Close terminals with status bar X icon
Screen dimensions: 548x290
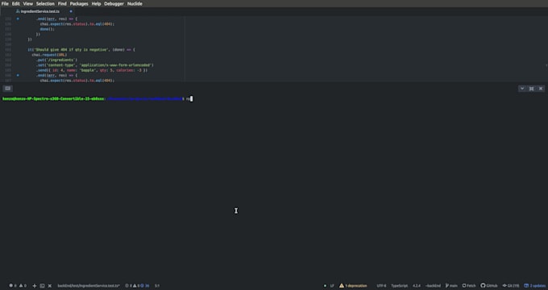(50, 286)
